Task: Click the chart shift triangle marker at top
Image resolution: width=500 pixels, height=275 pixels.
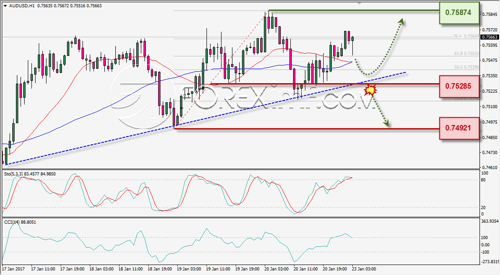Action: 359,4
